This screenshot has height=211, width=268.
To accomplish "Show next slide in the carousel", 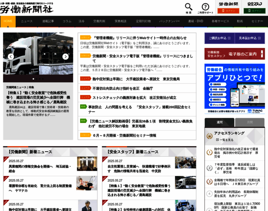I will (x=66, y=57).
